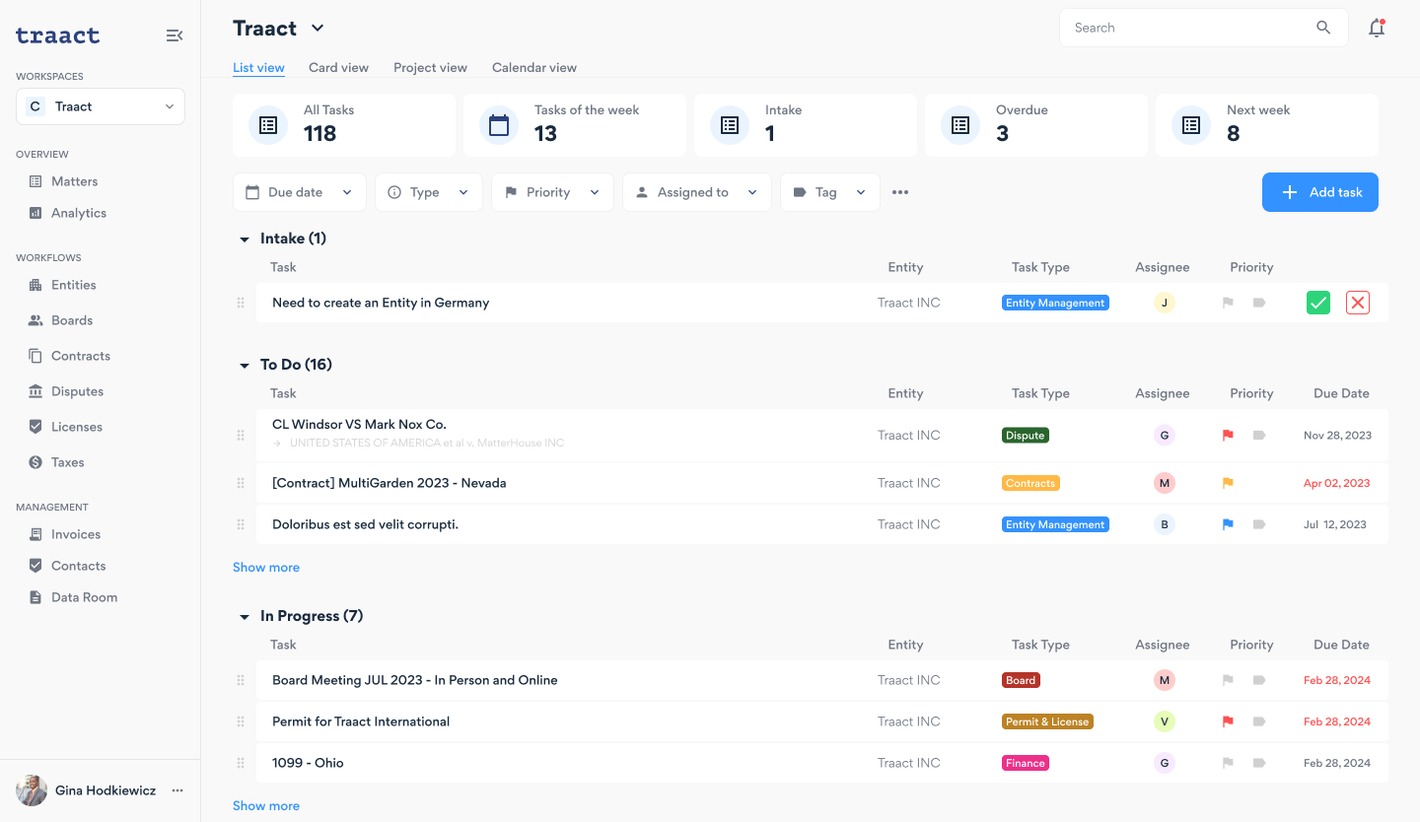Image resolution: width=1420 pixels, height=822 pixels.
Task: Click drag handle of 1099 - Ohio task
Action: [x=241, y=763]
